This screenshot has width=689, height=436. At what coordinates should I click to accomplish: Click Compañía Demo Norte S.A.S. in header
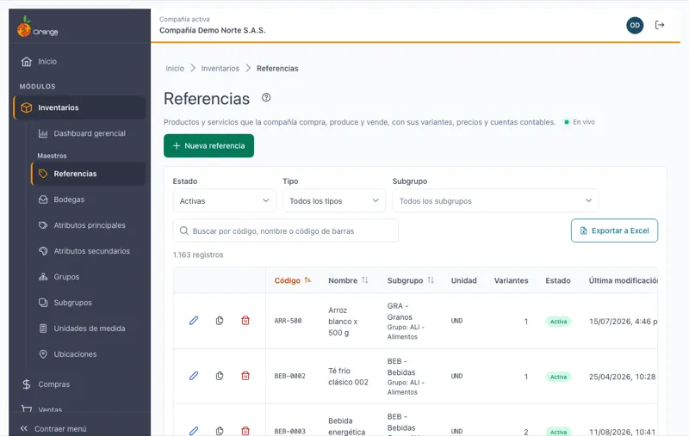coord(212,30)
